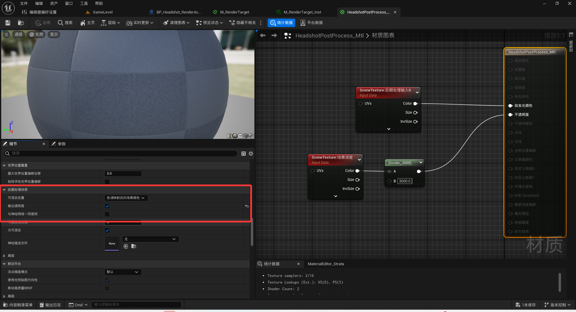The width and height of the screenshot is (576, 312).
Task: Toggle 统计数据 stats button
Action: point(281,23)
